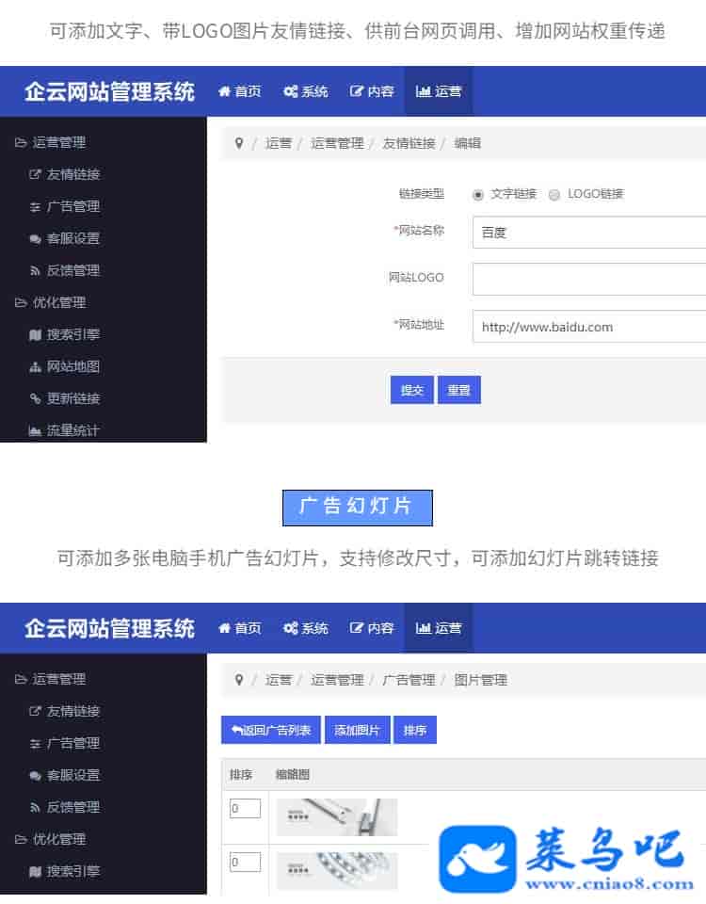Open 客服设置 chat icon in friend-link edit screen sidebar

point(35,238)
